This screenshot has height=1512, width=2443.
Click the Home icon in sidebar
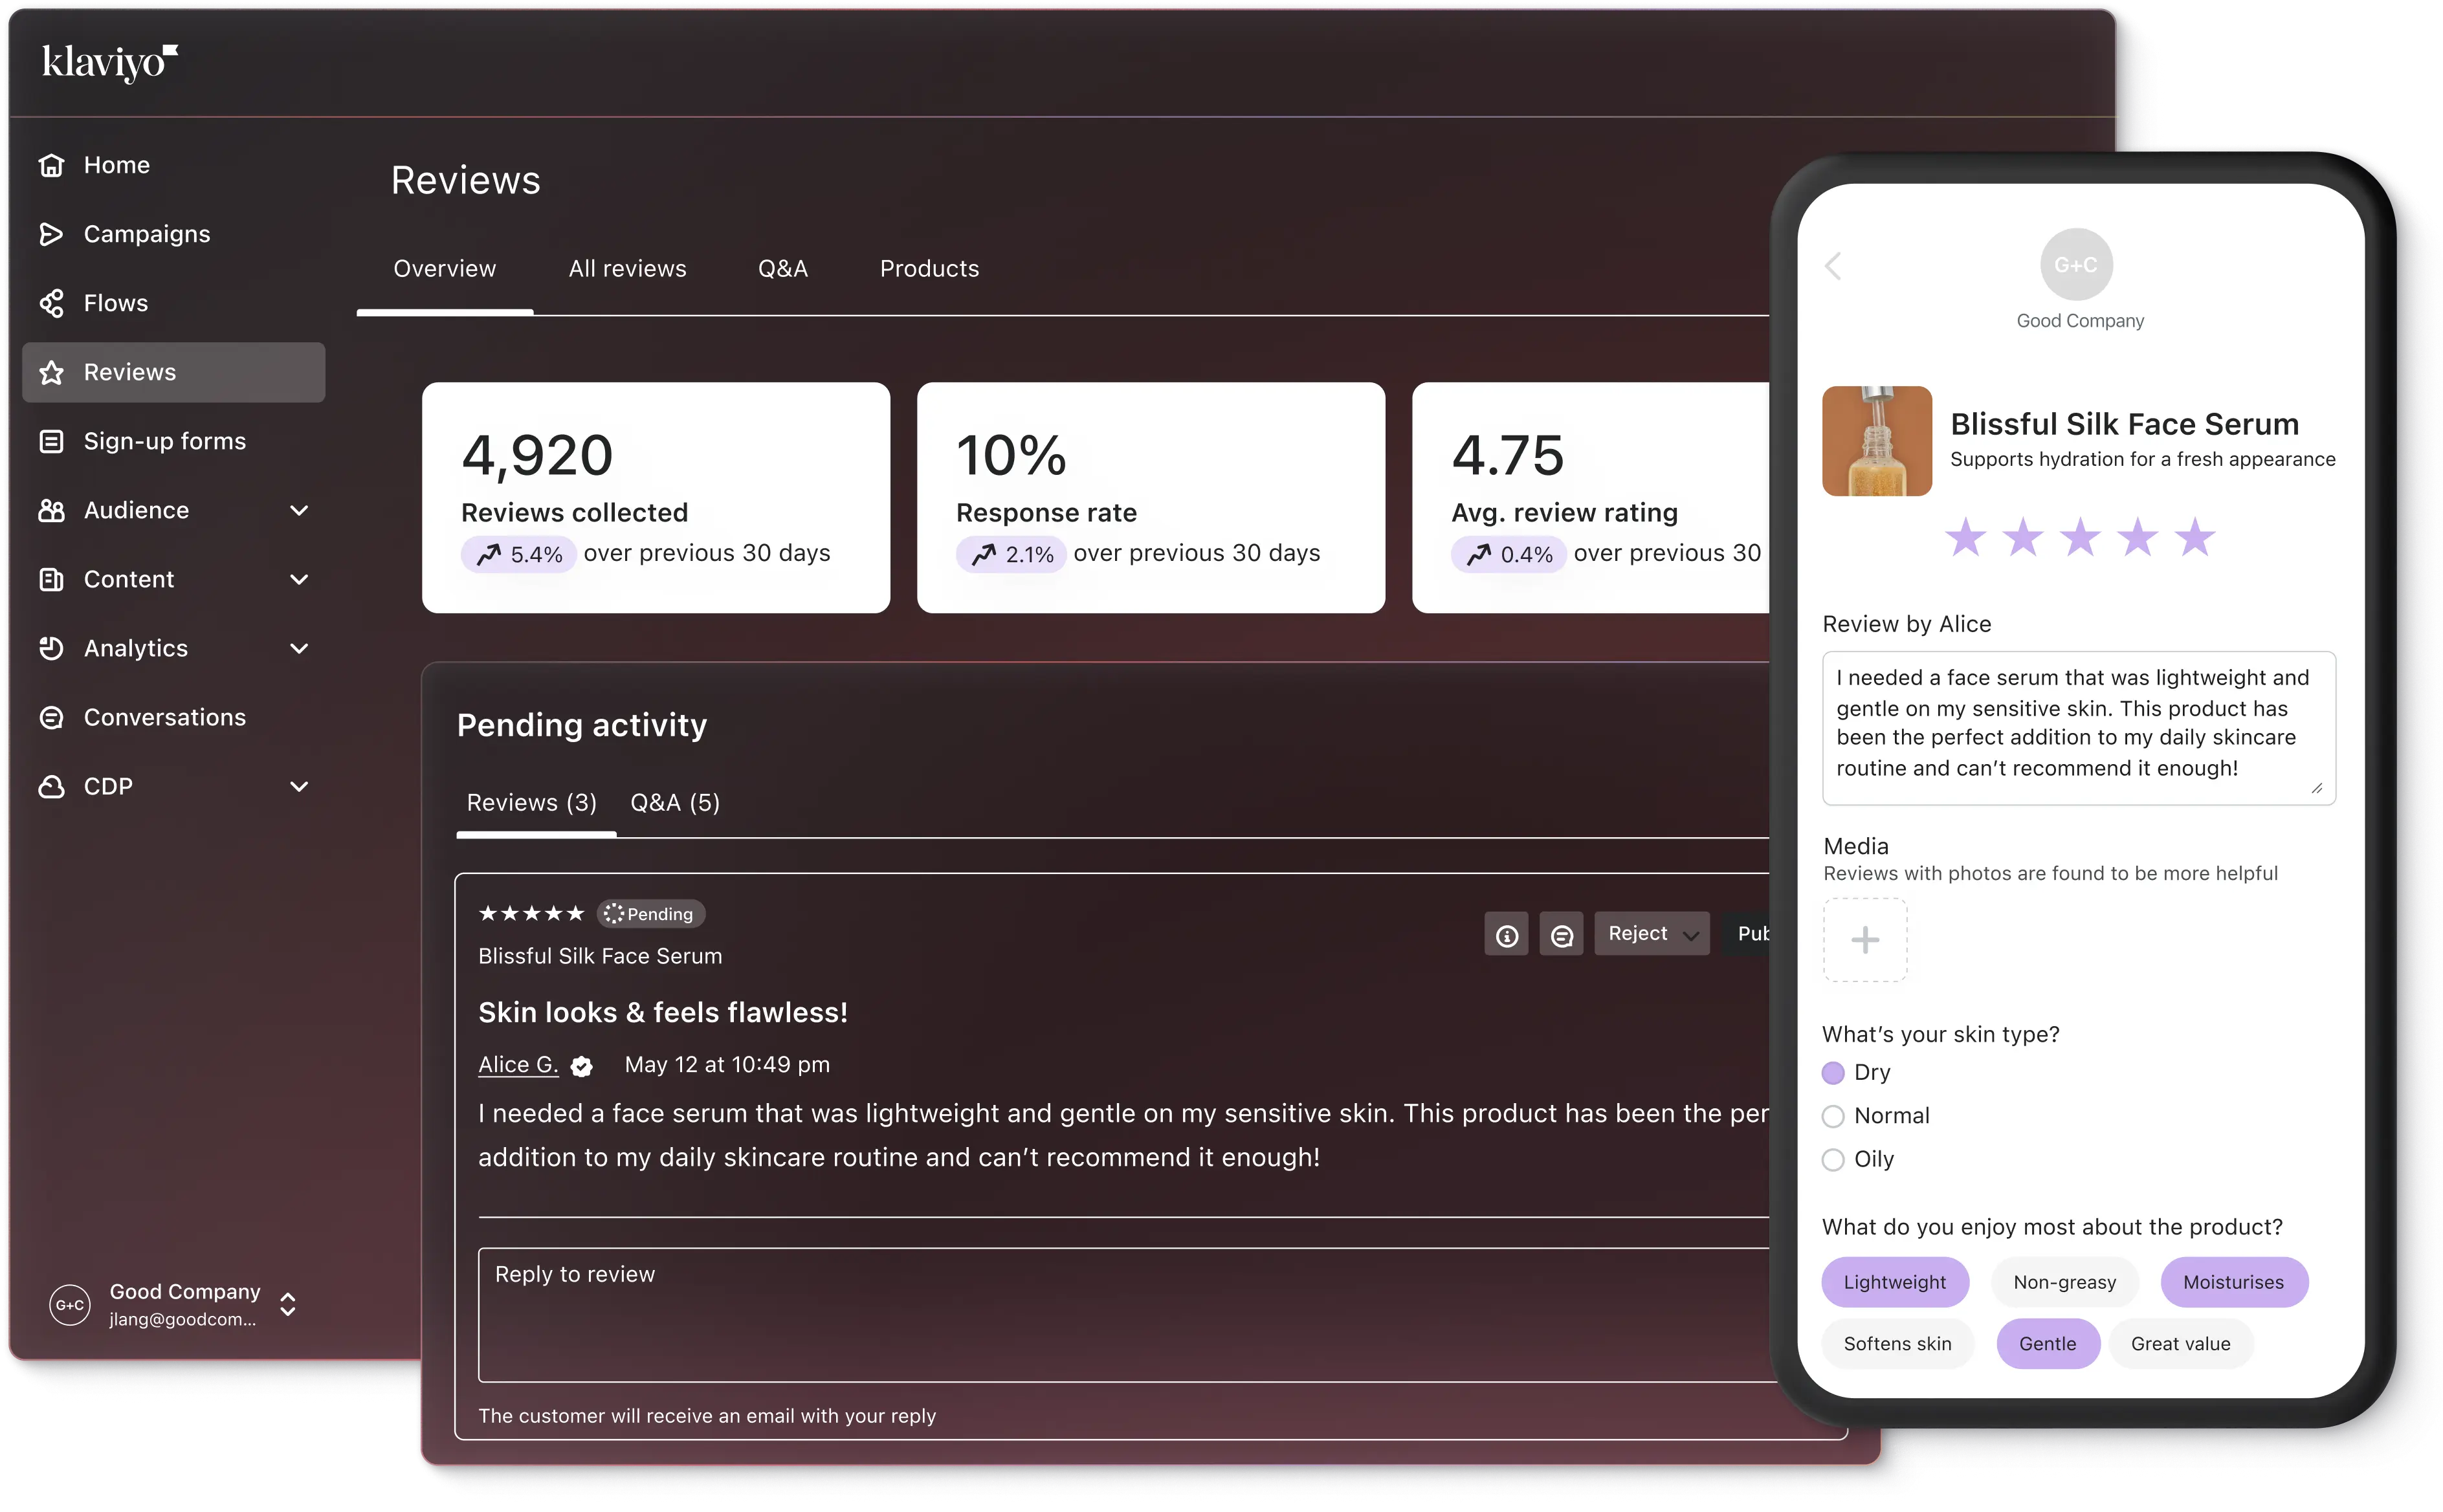(x=51, y=165)
